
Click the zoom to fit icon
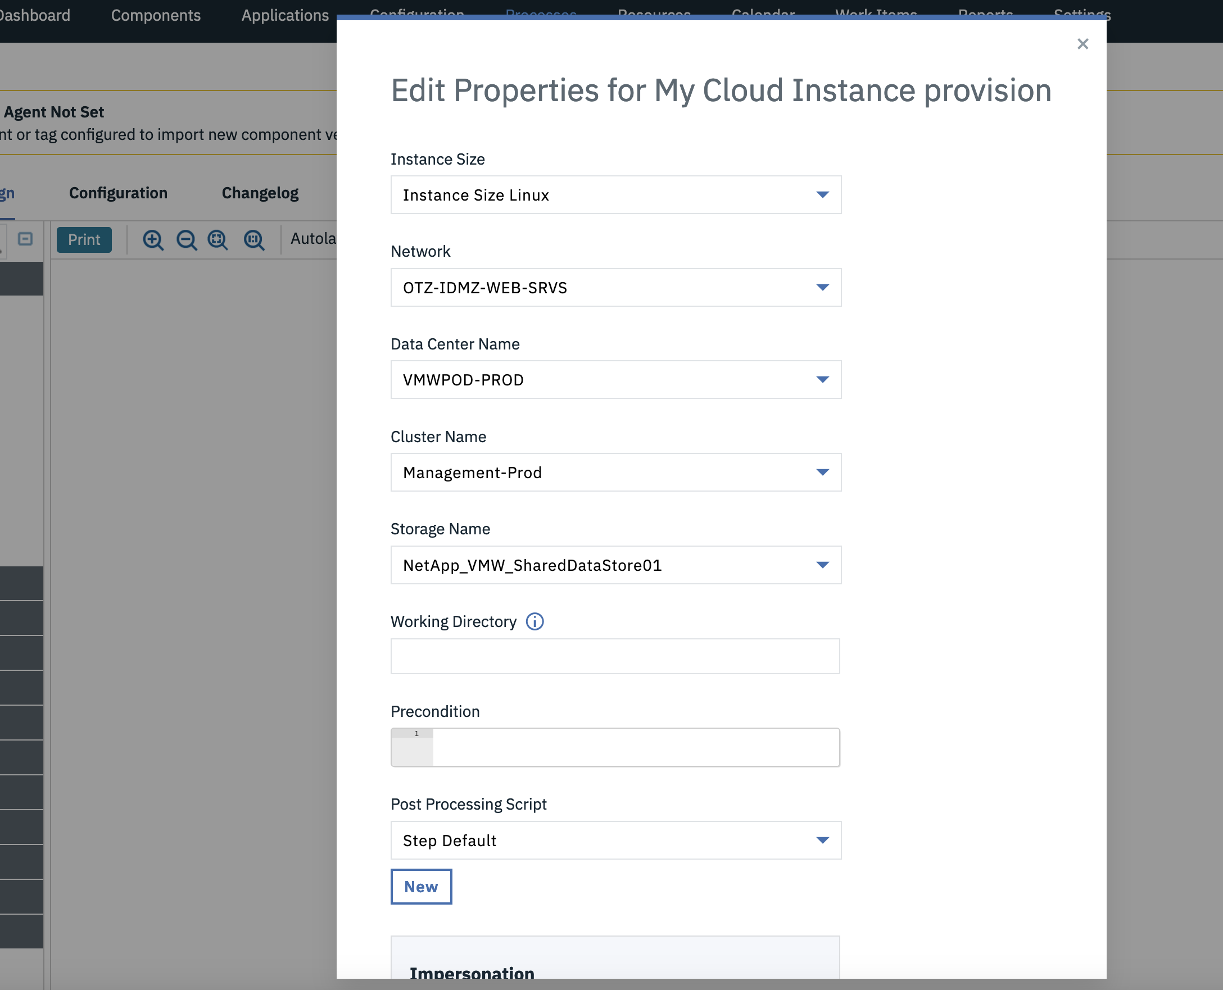coord(218,239)
